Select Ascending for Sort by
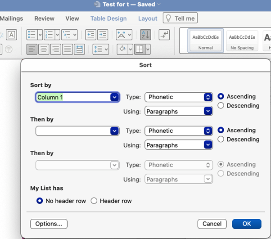Screen dimensions: 271x239 tap(221, 96)
